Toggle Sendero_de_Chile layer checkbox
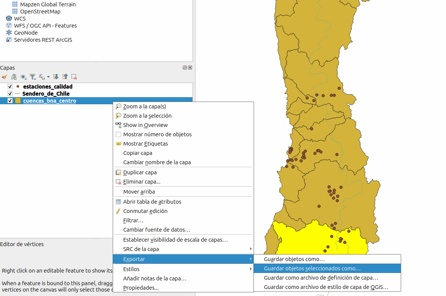The image size is (446, 296). 10,94
